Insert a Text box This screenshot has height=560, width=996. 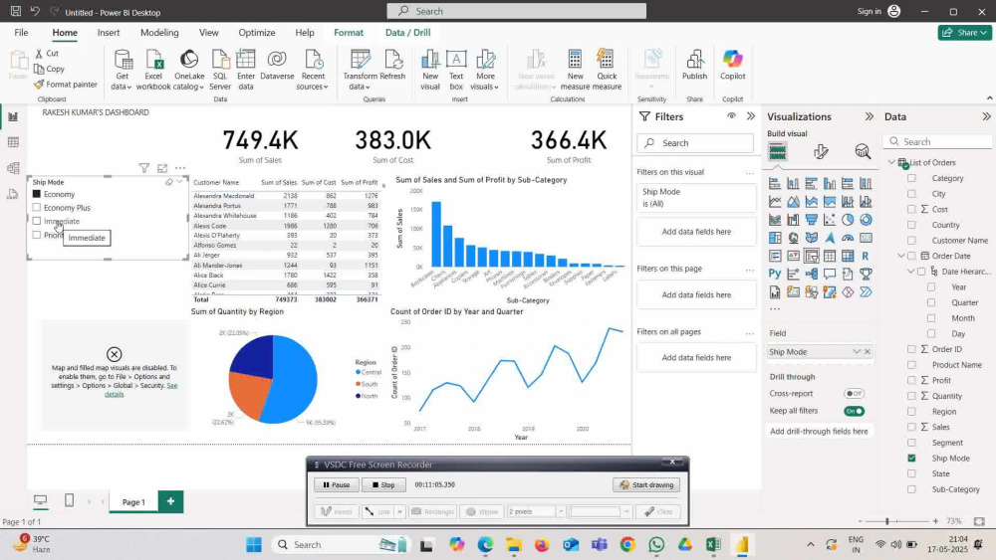tap(456, 70)
